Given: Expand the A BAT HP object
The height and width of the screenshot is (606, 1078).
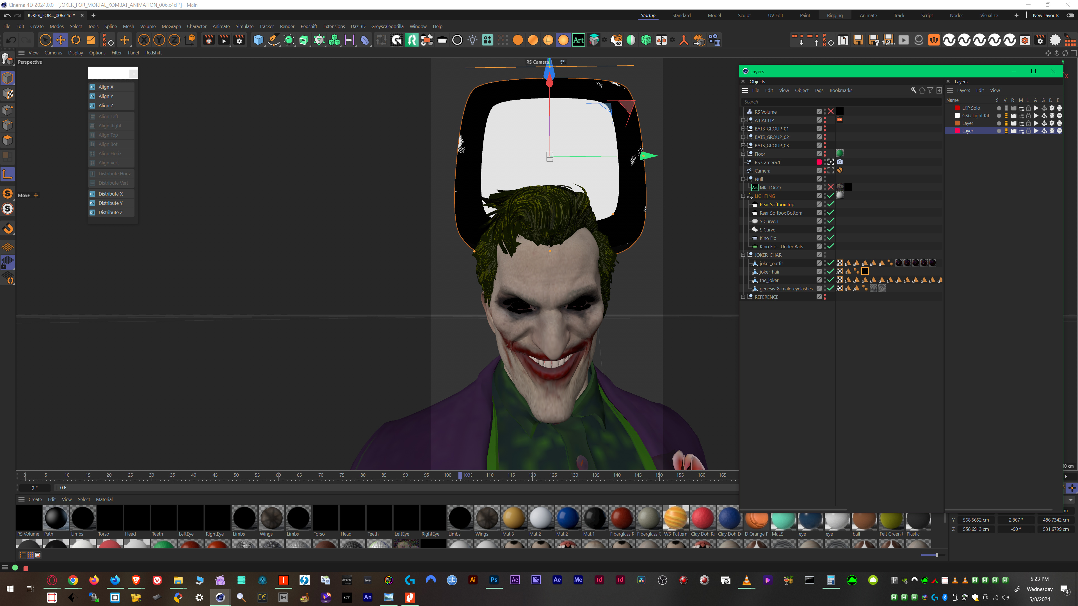Looking at the screenshot, I should pyautogui.click(x=743, y=120).
